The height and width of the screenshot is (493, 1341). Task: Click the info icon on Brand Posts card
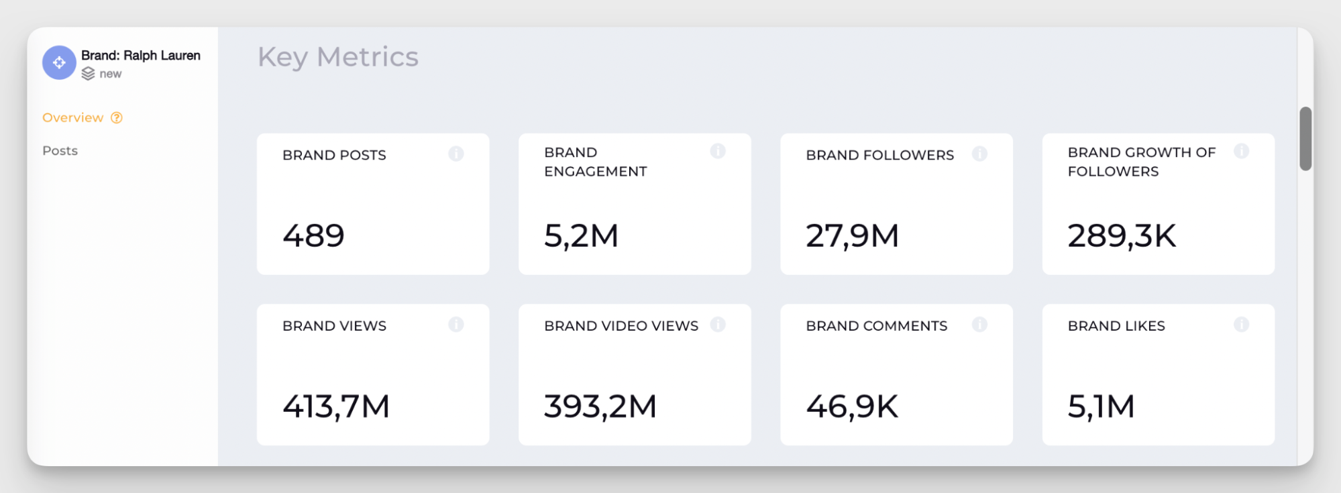tap(456, 154)
